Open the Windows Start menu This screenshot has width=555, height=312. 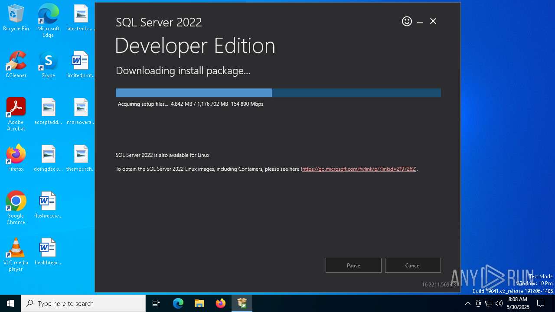10,303
